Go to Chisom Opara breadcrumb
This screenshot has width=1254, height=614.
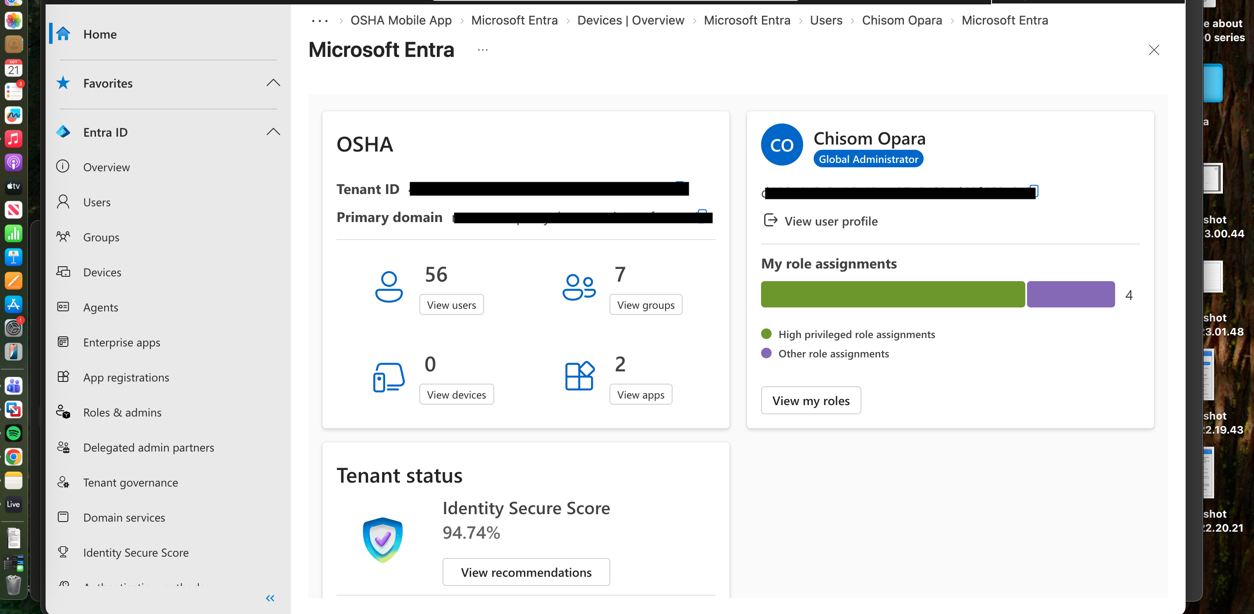click(902, 21)
